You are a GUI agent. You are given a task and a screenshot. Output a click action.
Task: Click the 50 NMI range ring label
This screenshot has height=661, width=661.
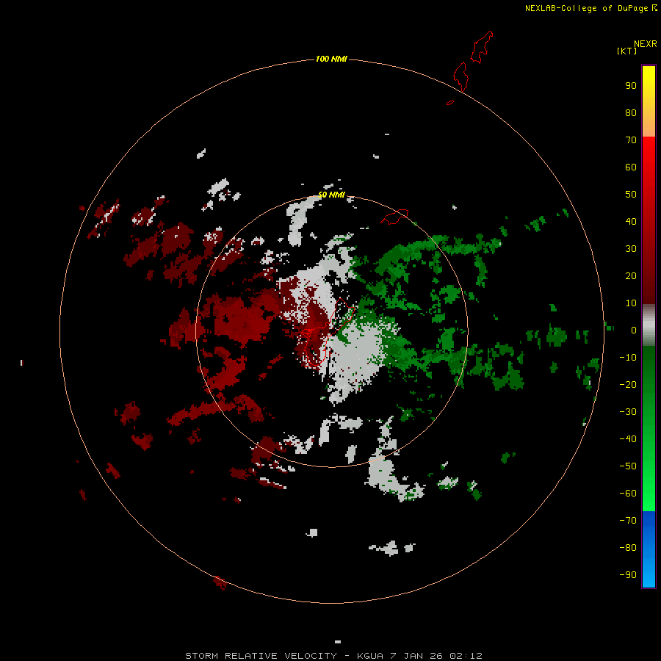pos(331,195)
